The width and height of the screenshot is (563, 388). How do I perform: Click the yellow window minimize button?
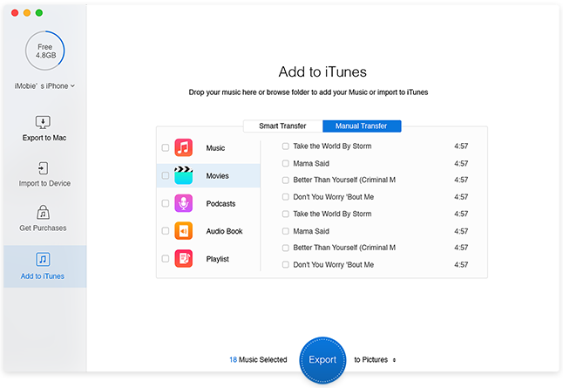point(27,13)
